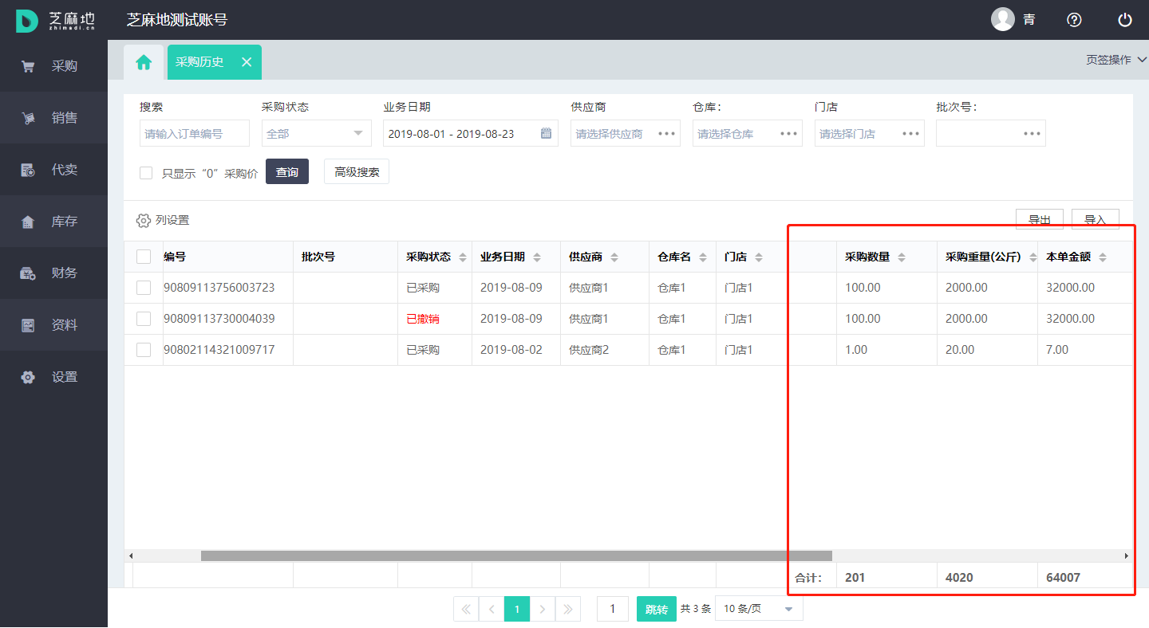Toggle 只显示"0"采购价 checkbox
The width and height of the screenshot is (1149, 628).
[x=146, y=173]
